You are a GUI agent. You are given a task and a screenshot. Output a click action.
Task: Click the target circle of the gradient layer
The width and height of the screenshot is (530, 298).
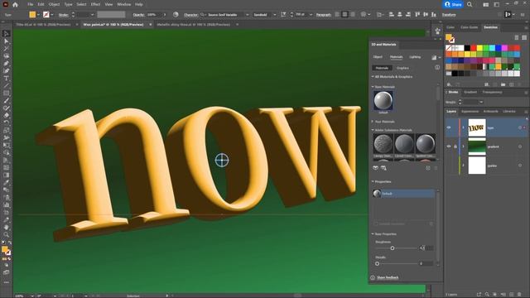(x=520, y=147)
